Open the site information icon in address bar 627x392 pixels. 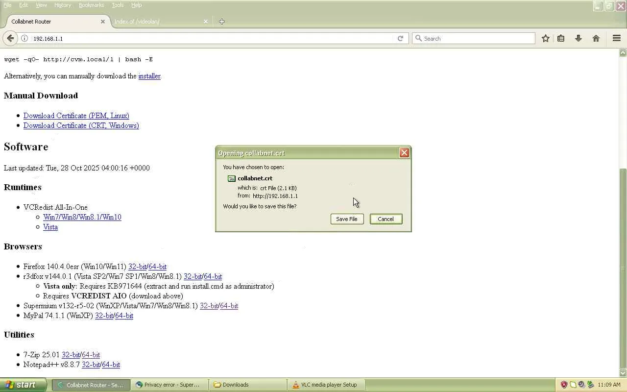(x=24, y=38)
